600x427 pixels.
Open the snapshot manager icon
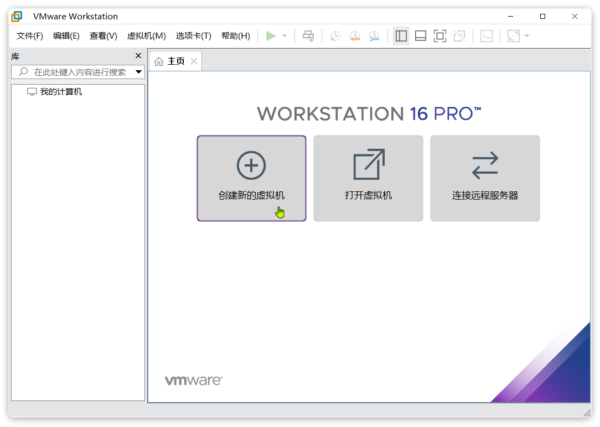[x=374, y=36]
